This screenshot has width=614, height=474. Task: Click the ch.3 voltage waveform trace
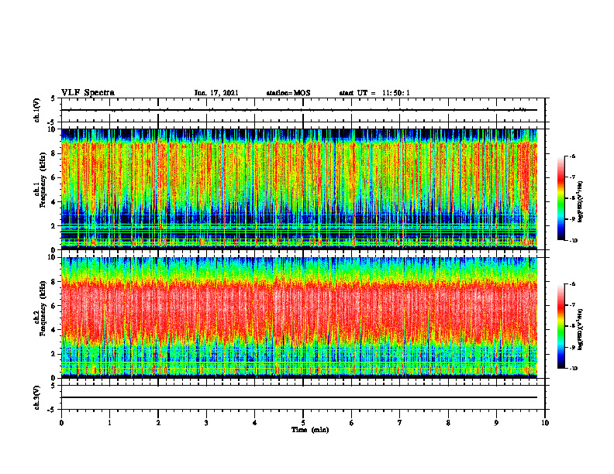[x=299, y=397]
